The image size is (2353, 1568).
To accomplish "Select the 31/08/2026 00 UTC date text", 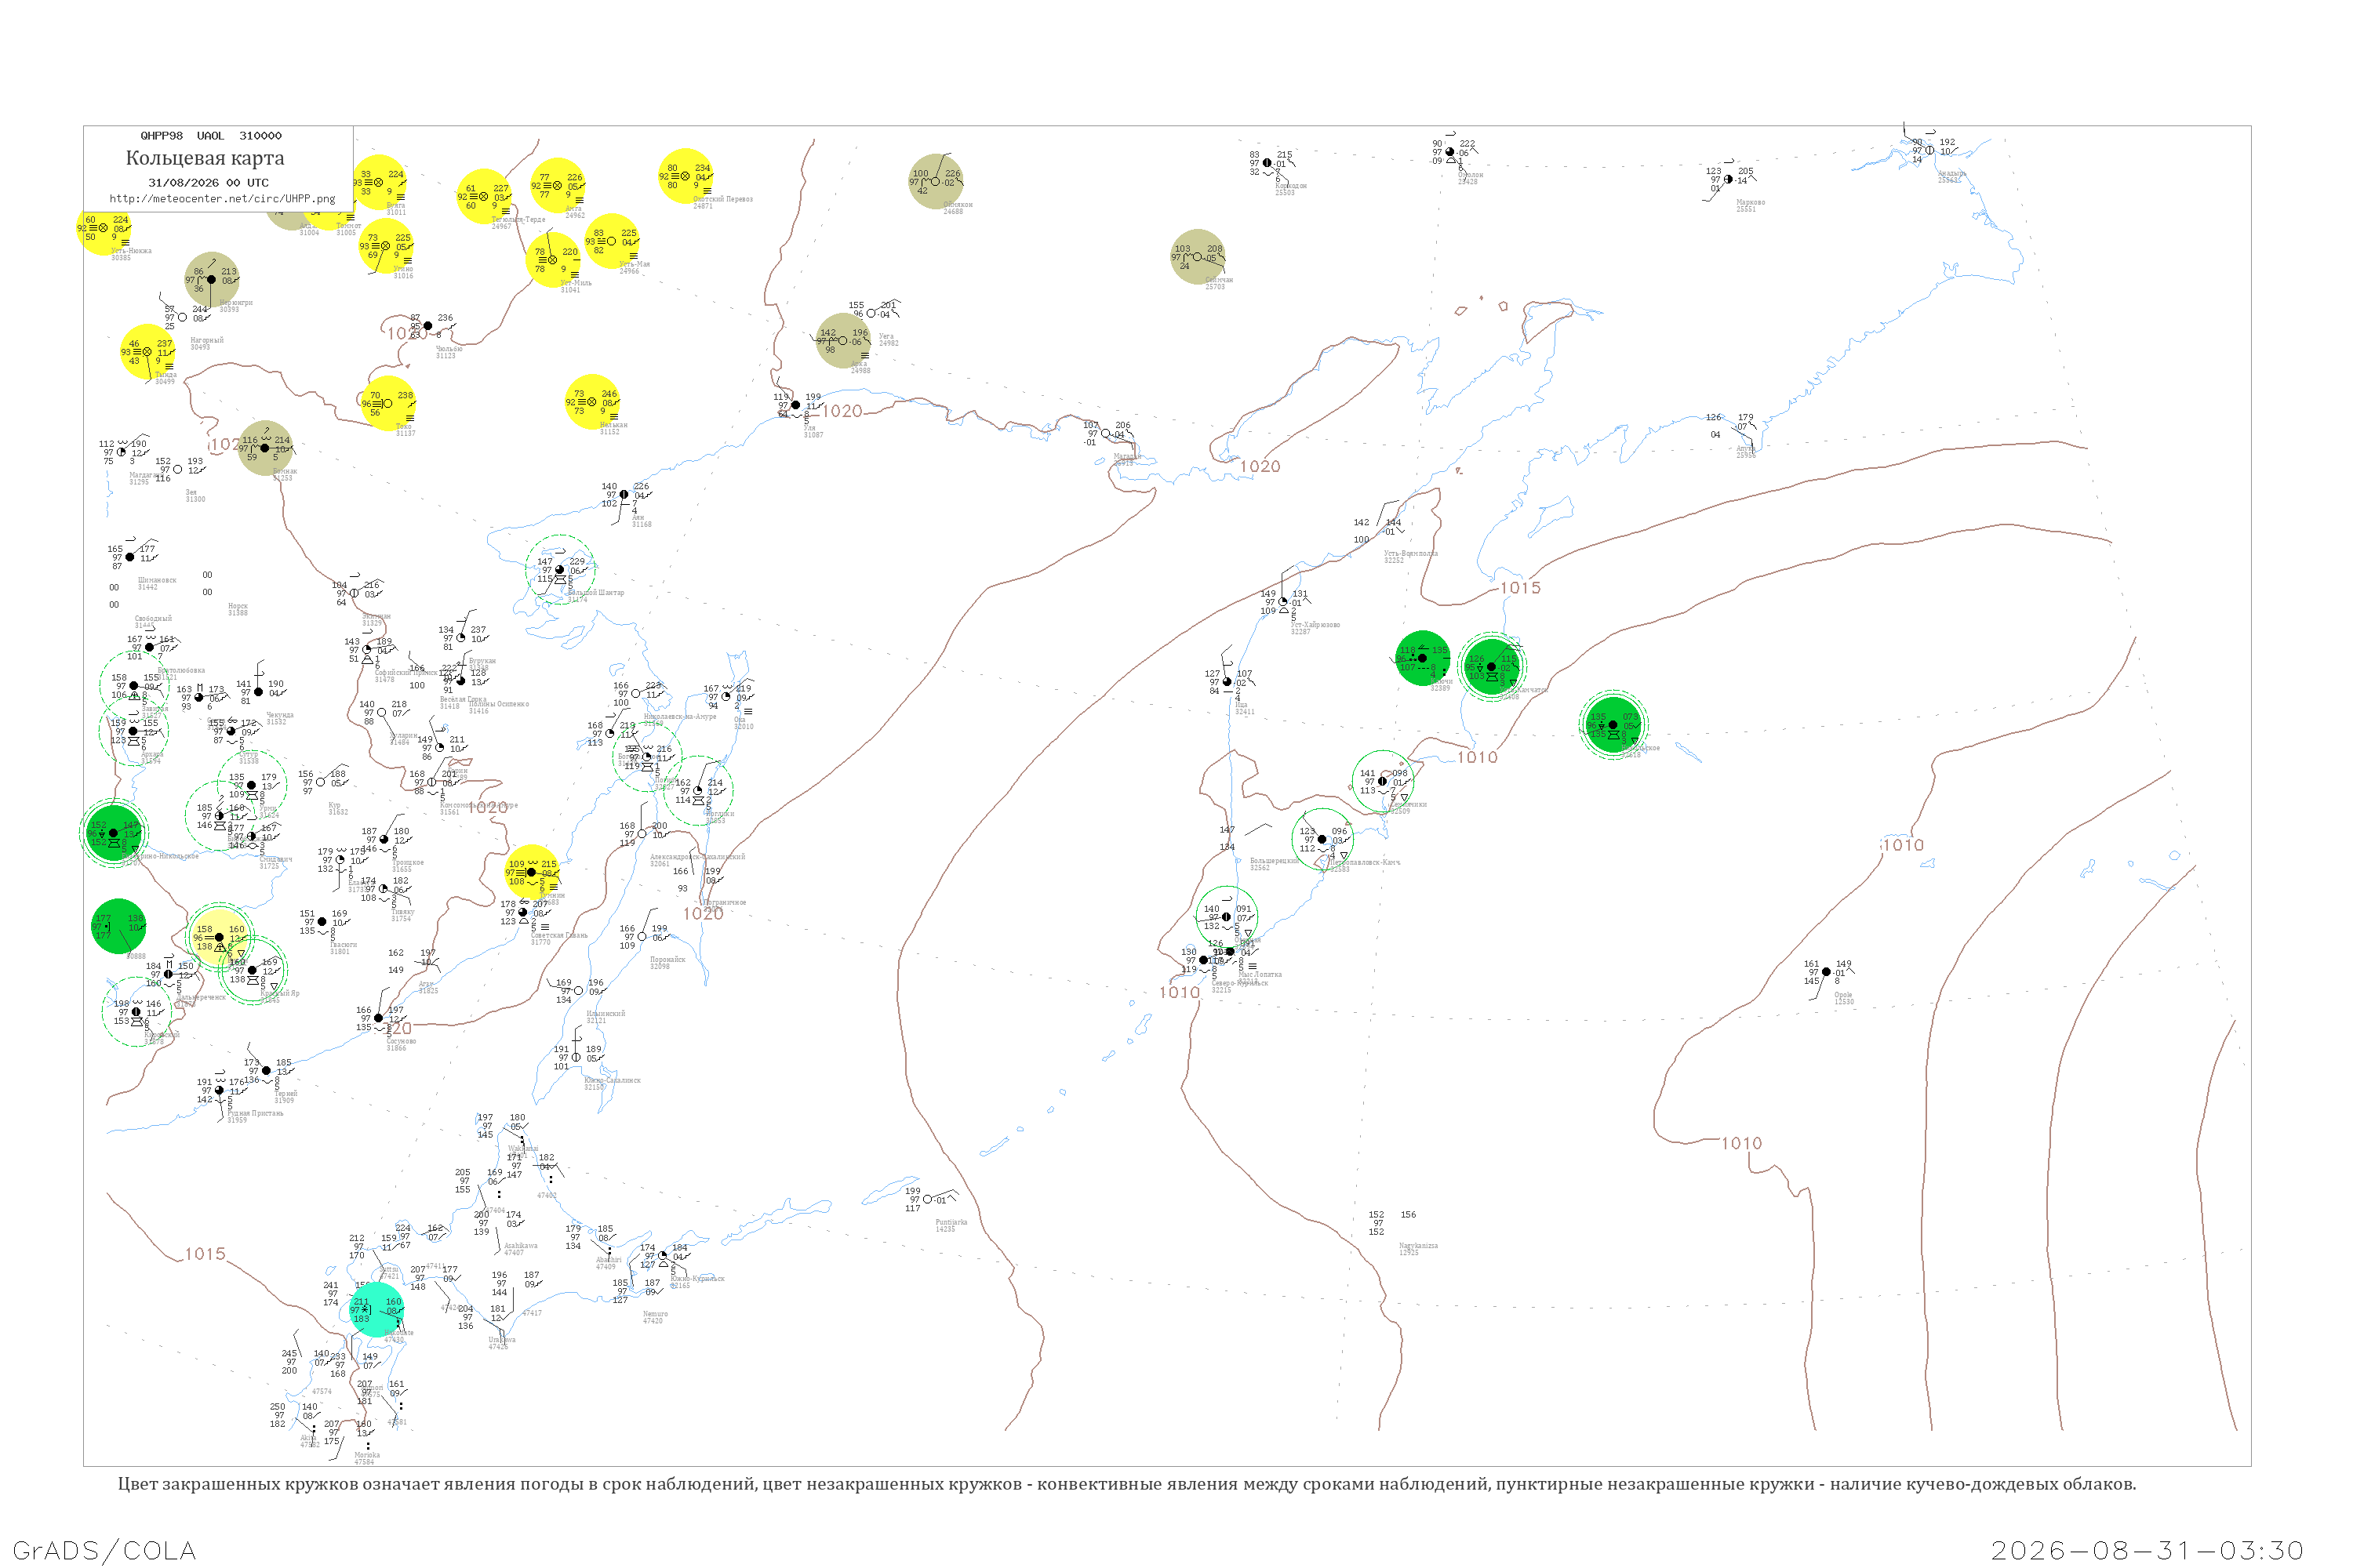I will tap(208, 183).
